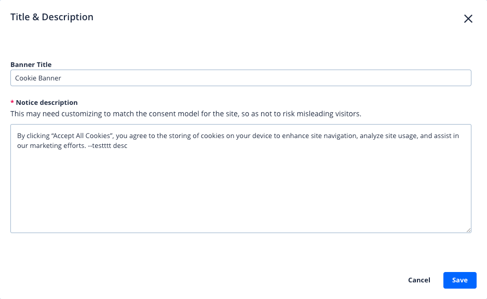Place cursor at '--testttt desc' text
The width and height of the screenshot is (487, 299).
coord(107,146)
